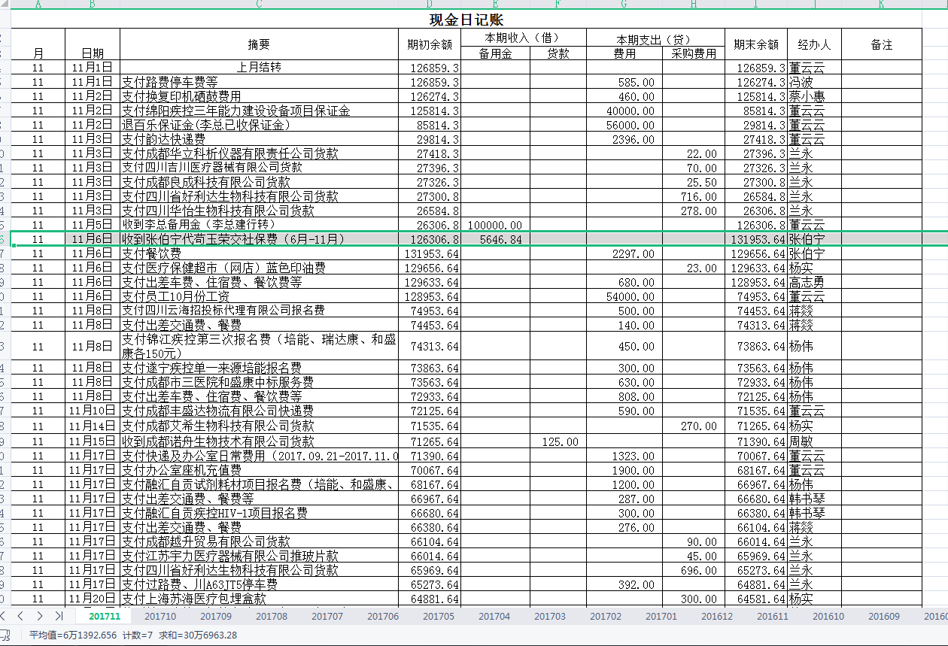Image resolution: width=948 pixels, height=646 pixels.
Task: Select the 现金日记账 title cell
Action: (466, 20)
